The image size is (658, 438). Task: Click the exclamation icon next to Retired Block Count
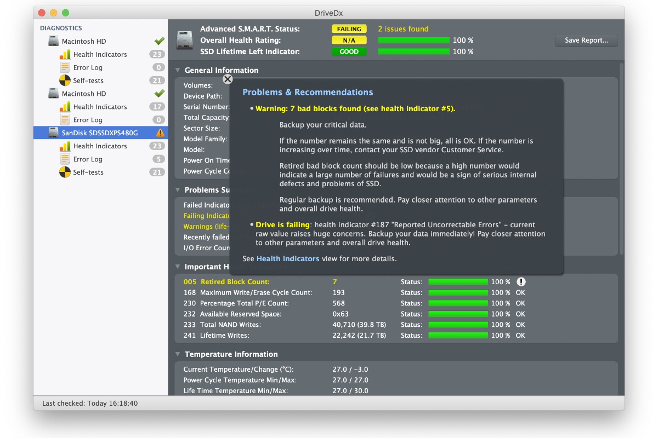click(521, 281)
